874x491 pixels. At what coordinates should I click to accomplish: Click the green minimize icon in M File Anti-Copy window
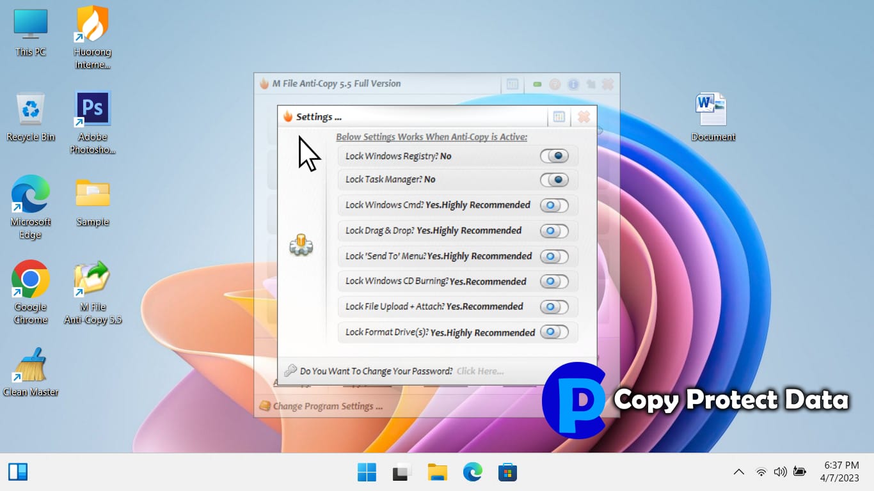[537, 84]
